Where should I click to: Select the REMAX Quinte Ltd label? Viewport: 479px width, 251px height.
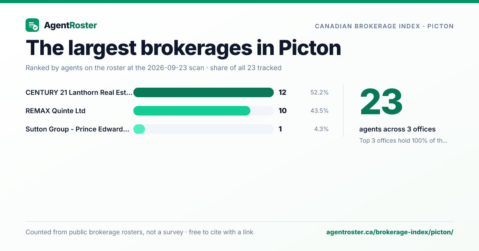coord(55,111)
